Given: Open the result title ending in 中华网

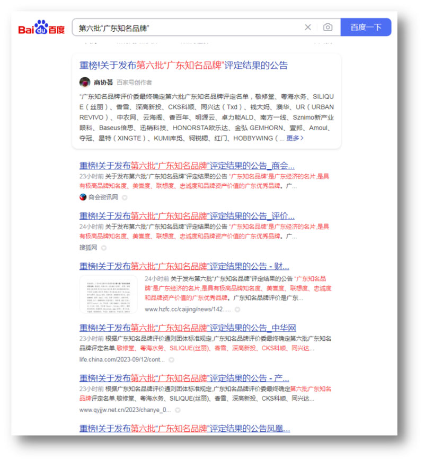Looking at the screenshot, I should click(188, 328).
